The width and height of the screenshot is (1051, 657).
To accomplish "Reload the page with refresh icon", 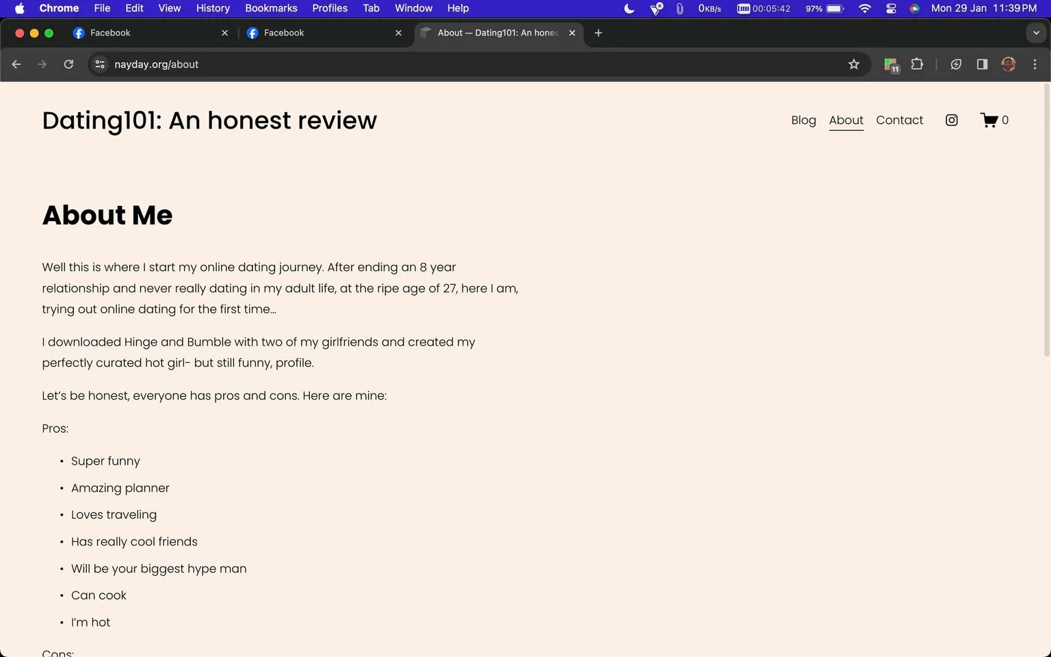I will tap(68, 64).
